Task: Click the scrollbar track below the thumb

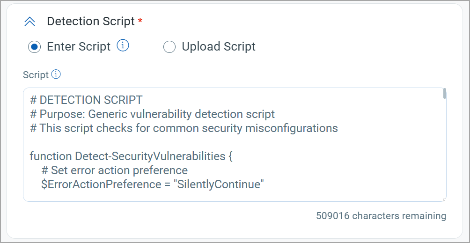Action: (445, 148)
